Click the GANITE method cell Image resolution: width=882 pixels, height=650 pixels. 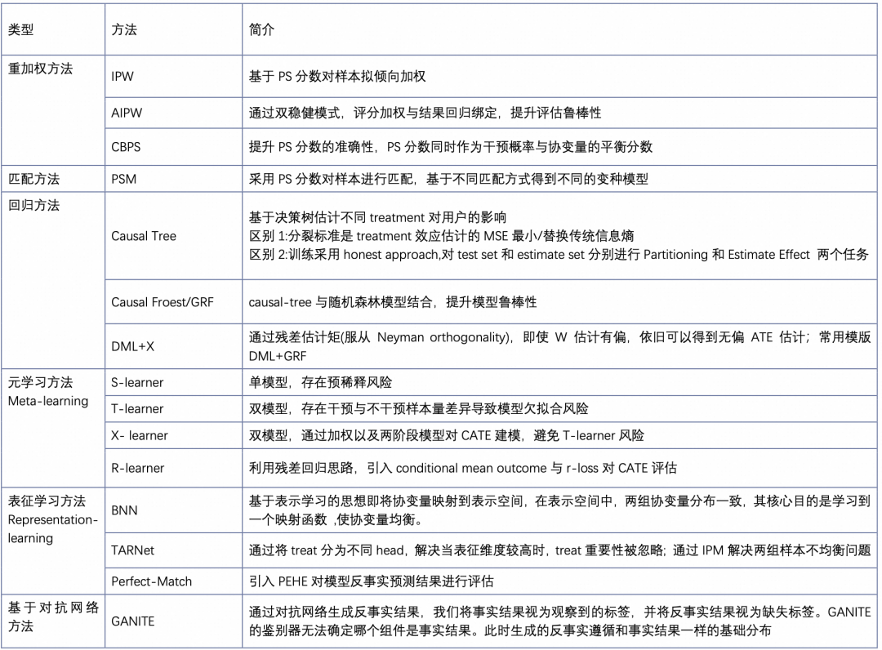pyautogui.click(x=133, y=621)
